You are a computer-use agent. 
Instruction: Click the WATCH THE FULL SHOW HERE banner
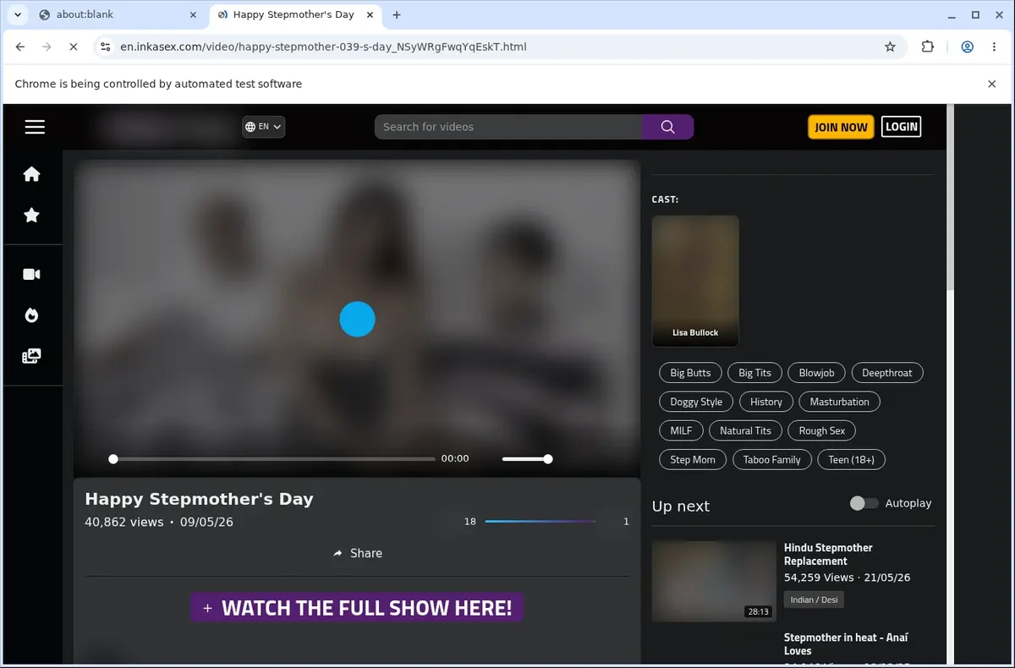coord(357,608)
